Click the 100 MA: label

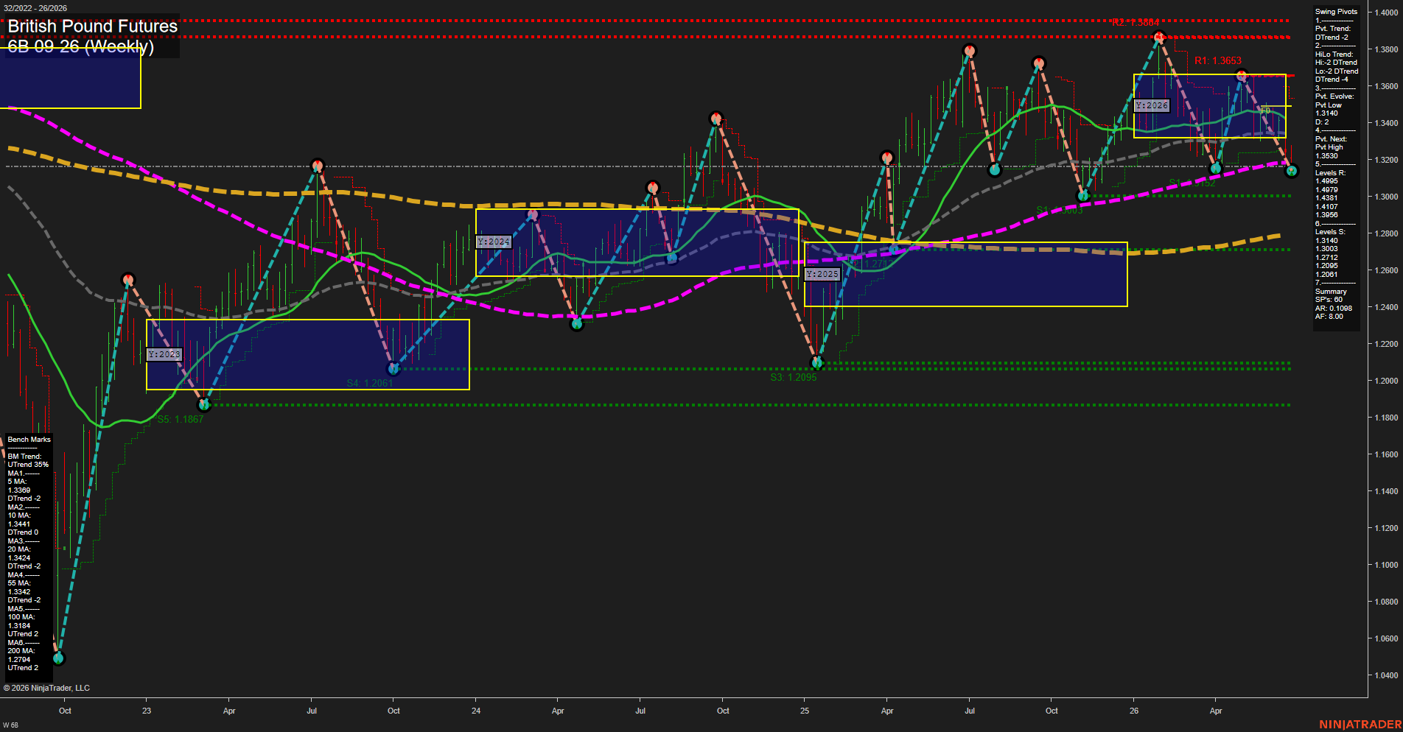click(21, 617)
